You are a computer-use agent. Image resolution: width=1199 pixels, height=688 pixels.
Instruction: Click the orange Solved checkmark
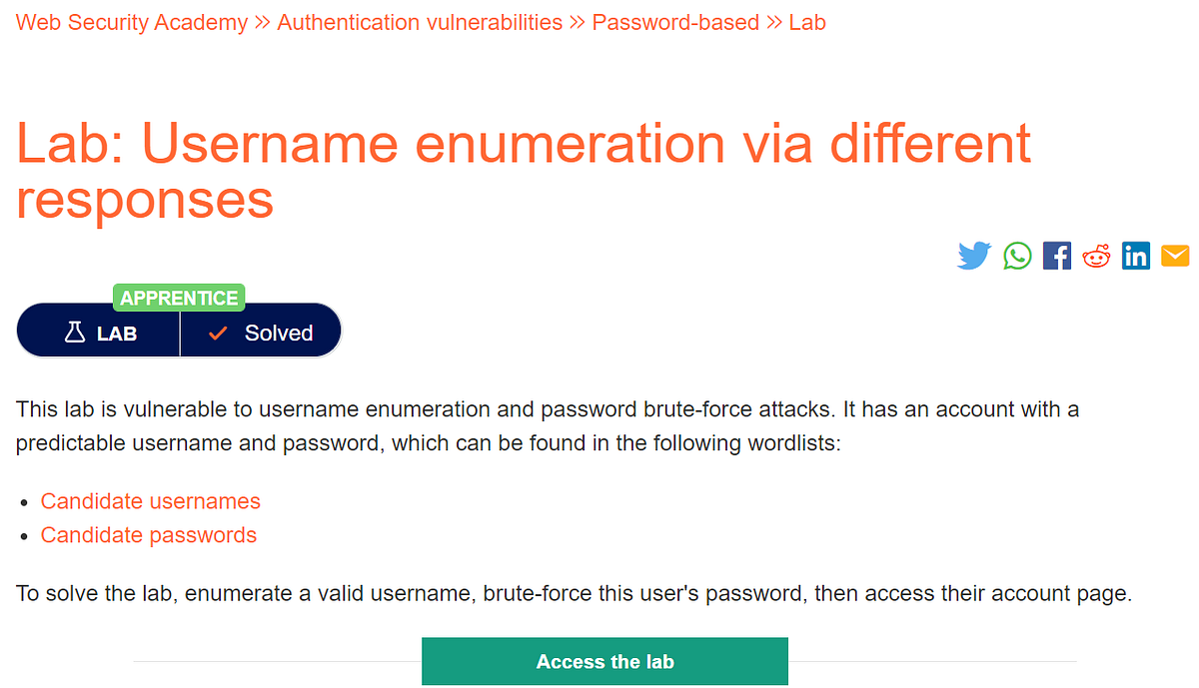pos(217,333)
